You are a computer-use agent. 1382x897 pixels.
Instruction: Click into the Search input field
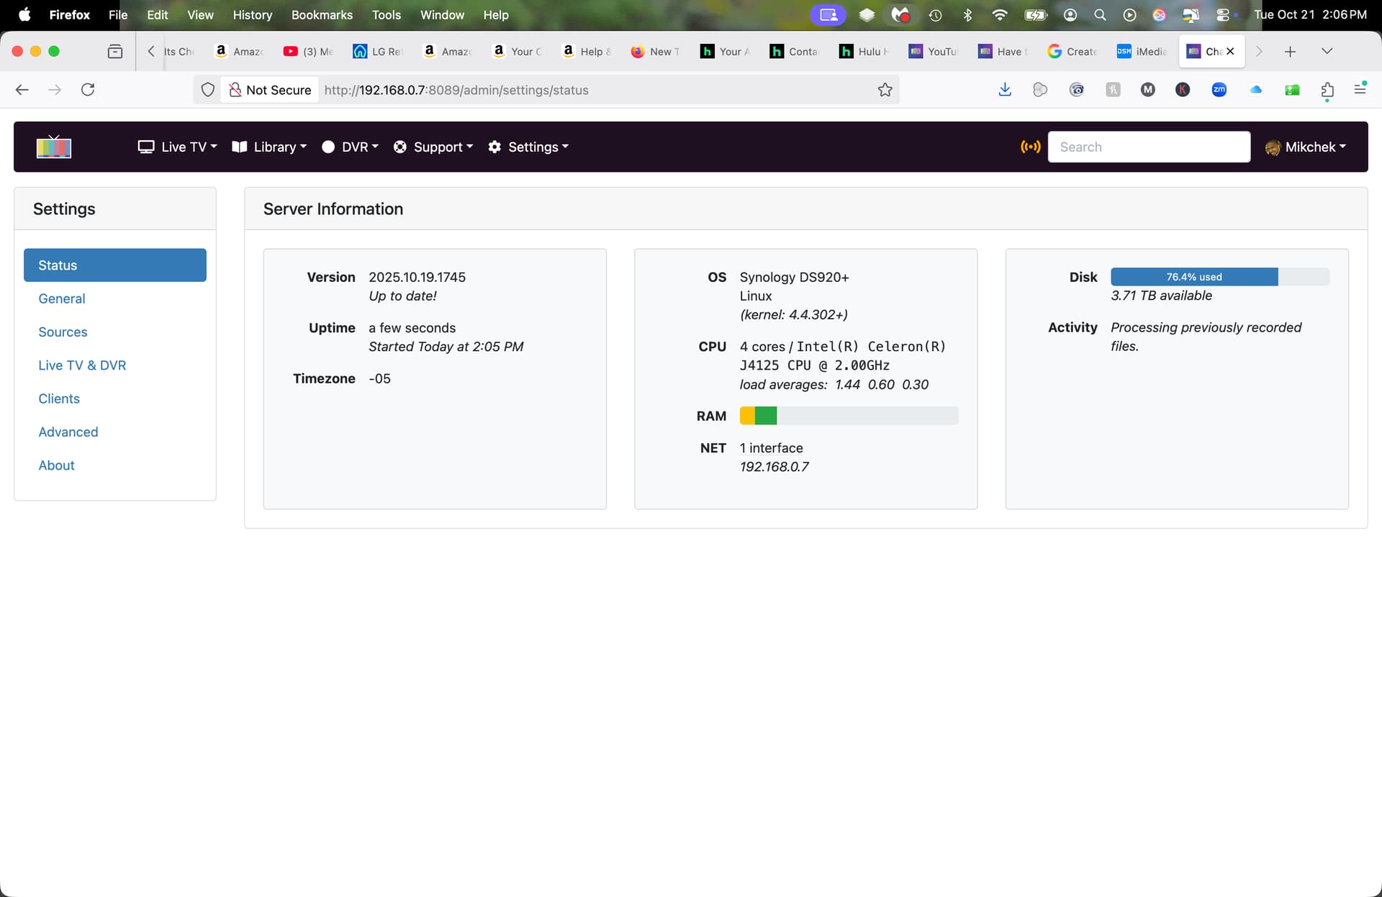[1149, 147]
